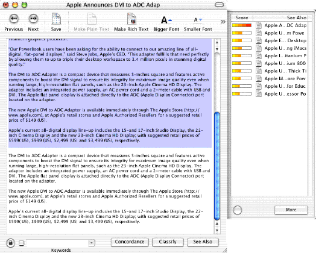
Task: Select the row titled Apple U...m Powe
Action: click(x=269, y=33)
